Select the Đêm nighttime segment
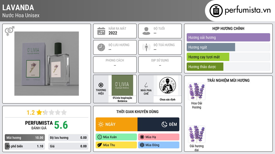Viewport: 275px width, 154px height. point(158,124)
